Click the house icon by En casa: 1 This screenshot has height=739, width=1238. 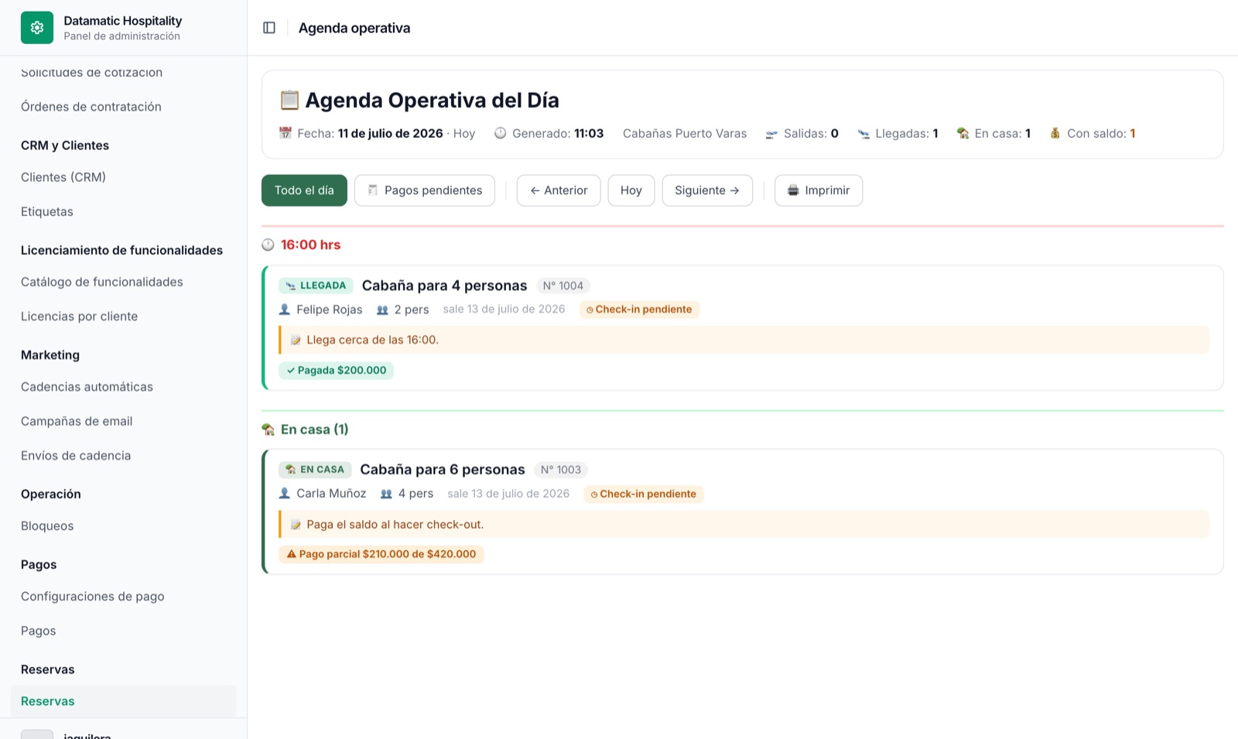click(x=963, y=133)
